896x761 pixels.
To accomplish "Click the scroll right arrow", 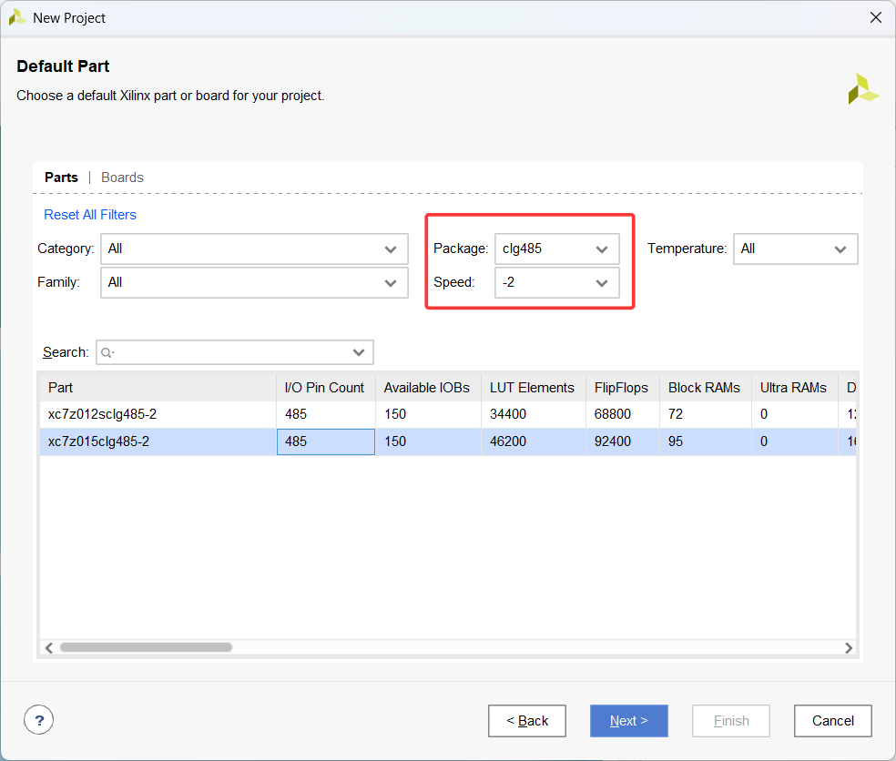I will [x=849, y=648].
